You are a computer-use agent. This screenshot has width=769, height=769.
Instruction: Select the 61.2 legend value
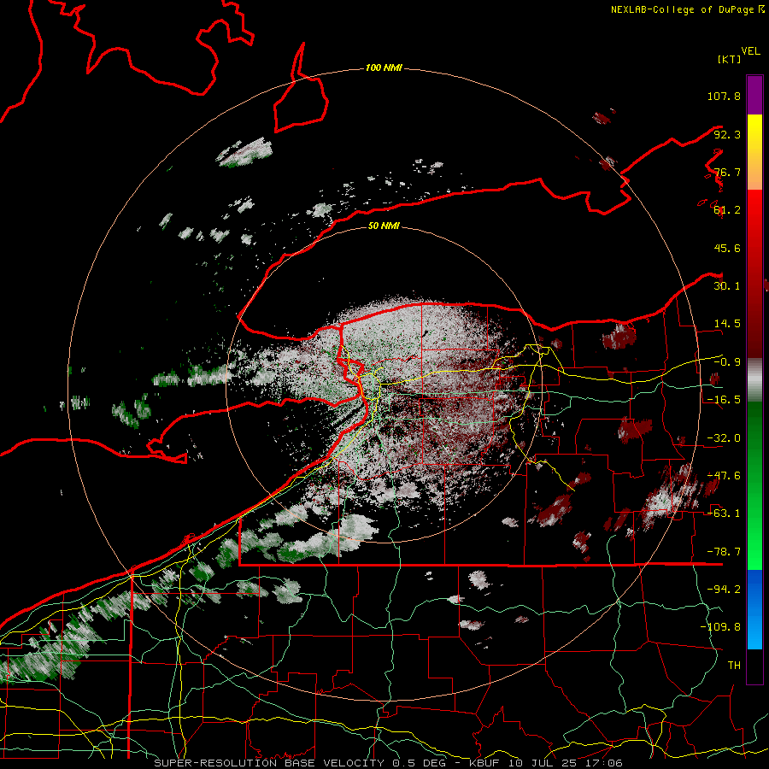pos(727,210)
